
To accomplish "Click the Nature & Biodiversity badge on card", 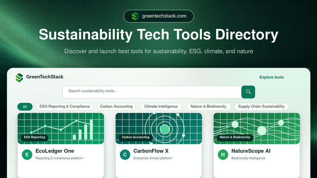I will click(x=235, y=137).
